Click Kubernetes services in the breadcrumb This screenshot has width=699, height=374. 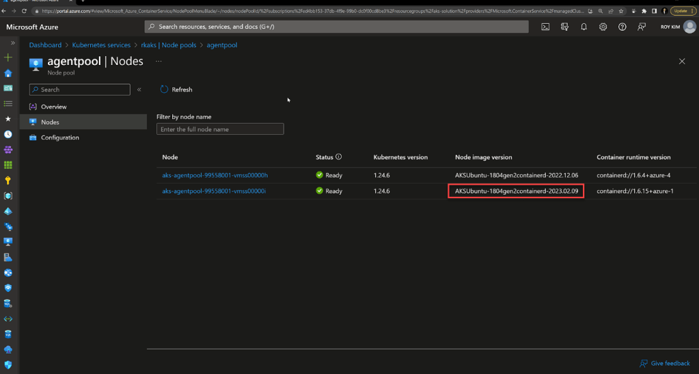coord(101,44)
